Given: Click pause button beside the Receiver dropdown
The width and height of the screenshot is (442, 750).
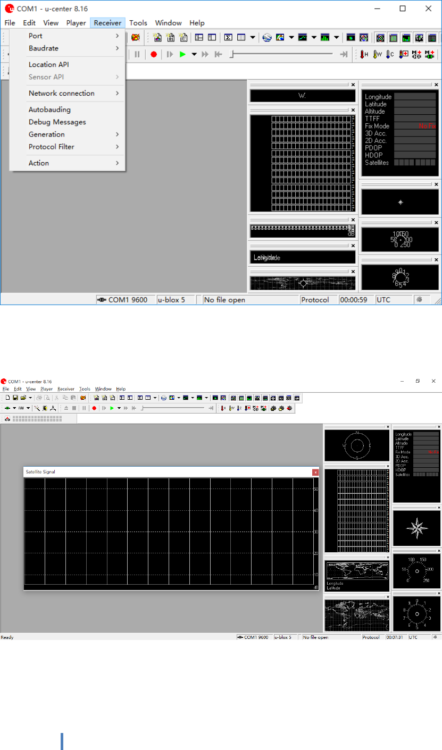Looking at the screenshot, I should [x=137, y=54].
